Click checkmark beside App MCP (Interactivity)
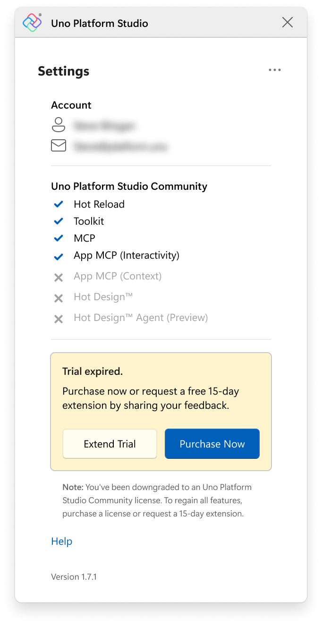 click(59, 257)
